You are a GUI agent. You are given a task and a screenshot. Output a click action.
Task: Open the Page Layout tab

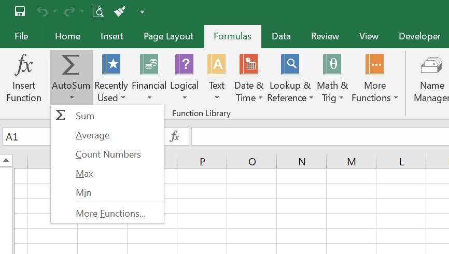click(169, 36)
